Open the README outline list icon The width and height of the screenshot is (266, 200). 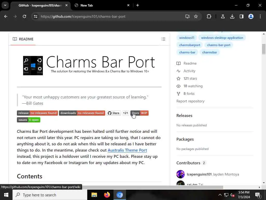coord(163,39)
